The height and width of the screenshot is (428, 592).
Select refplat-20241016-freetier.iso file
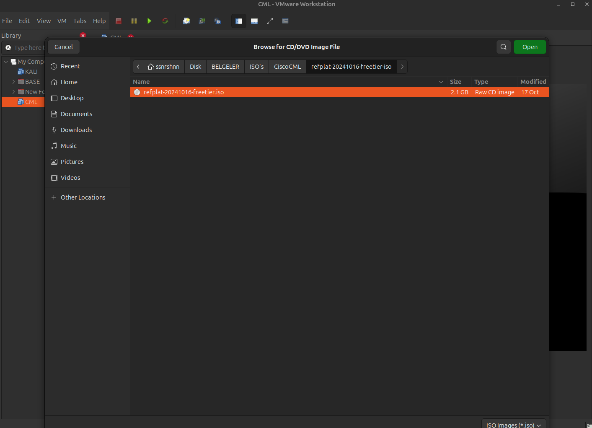pyautogui.click(x=184, y=92)
